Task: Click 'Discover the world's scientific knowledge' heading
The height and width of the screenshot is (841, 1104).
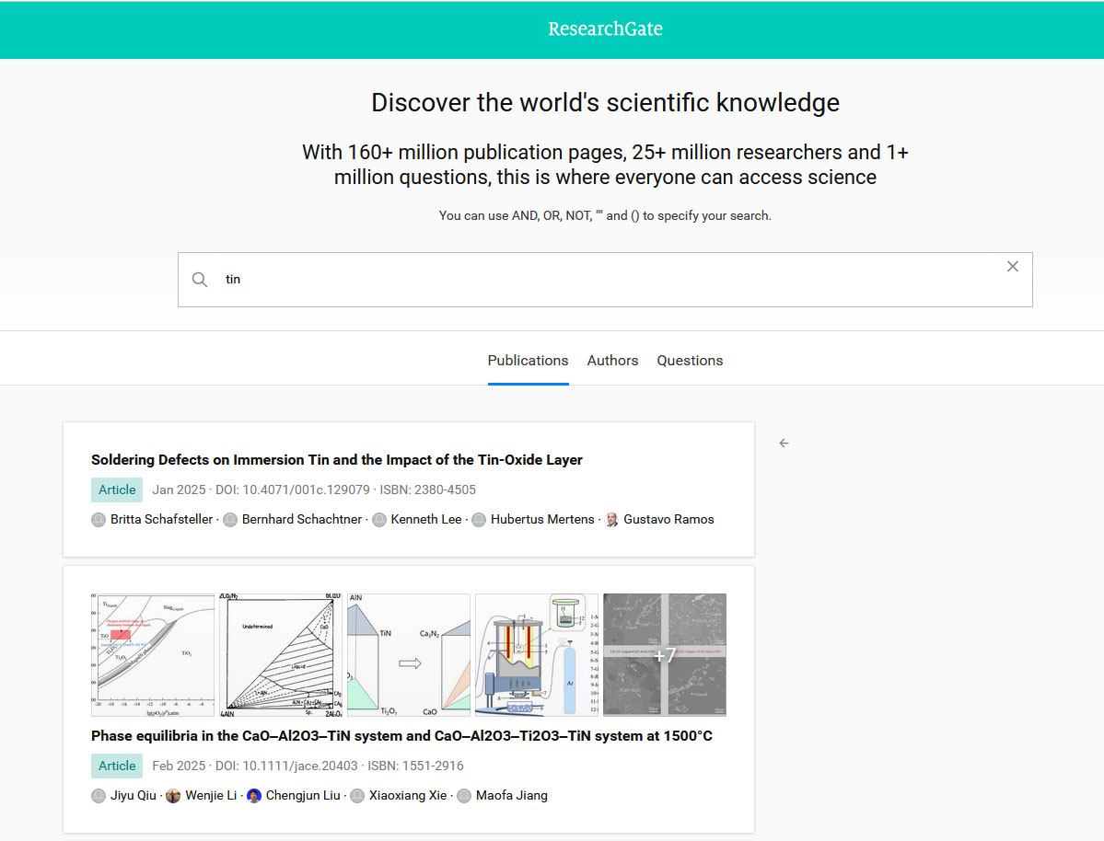Action: click(x=606, y=103)
